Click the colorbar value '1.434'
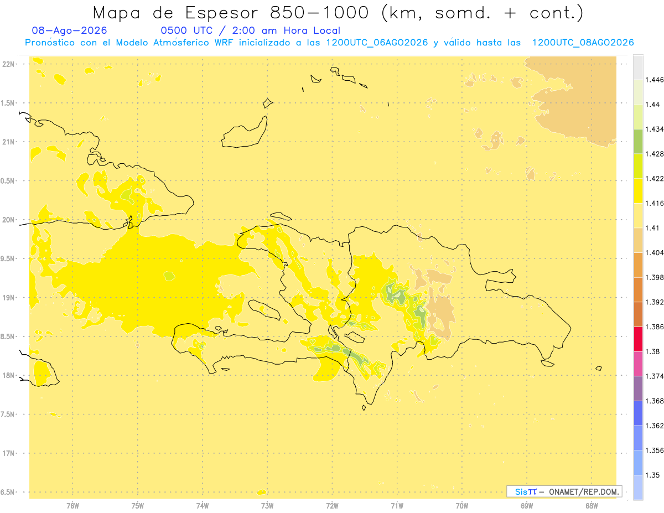This screenshot has height=513, width=664. point(656,129)
